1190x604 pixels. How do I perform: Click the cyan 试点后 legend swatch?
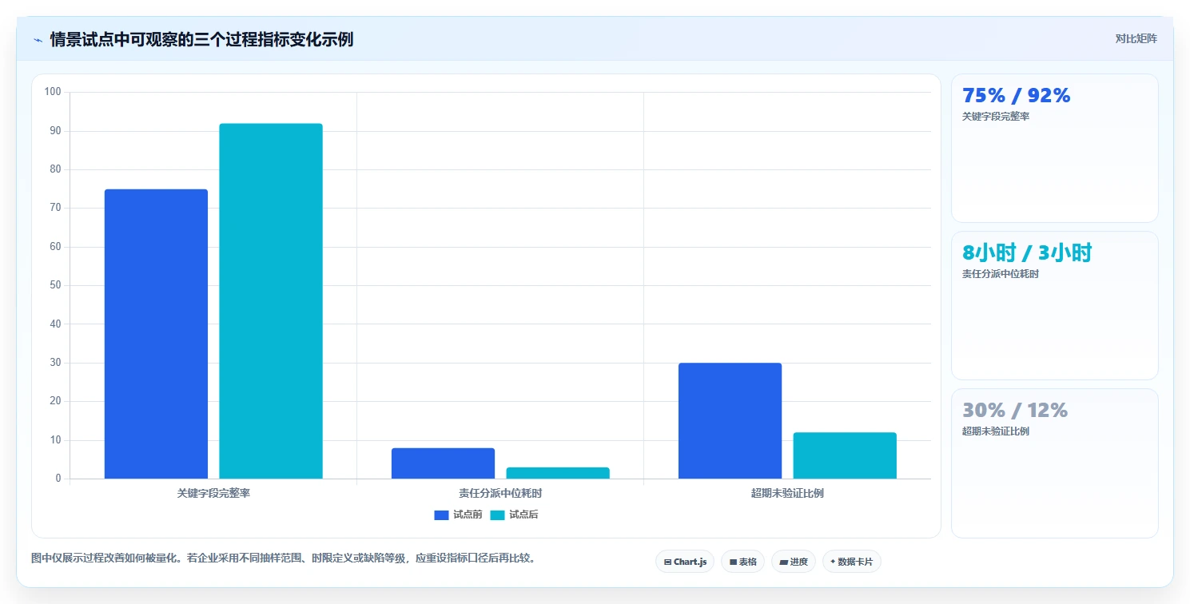click(x=497, y=515)
